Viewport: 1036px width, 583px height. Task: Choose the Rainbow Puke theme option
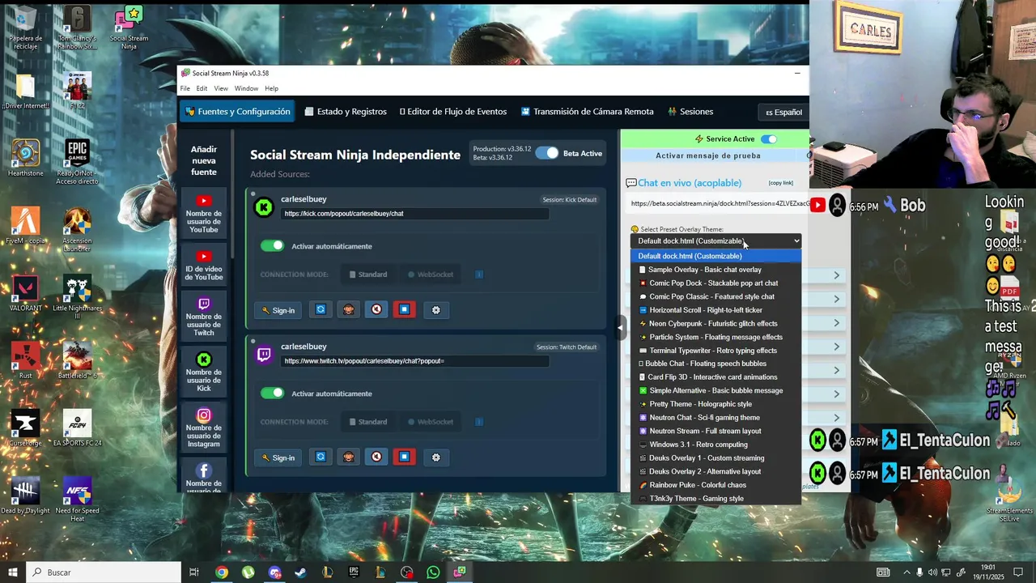[716, 485]
